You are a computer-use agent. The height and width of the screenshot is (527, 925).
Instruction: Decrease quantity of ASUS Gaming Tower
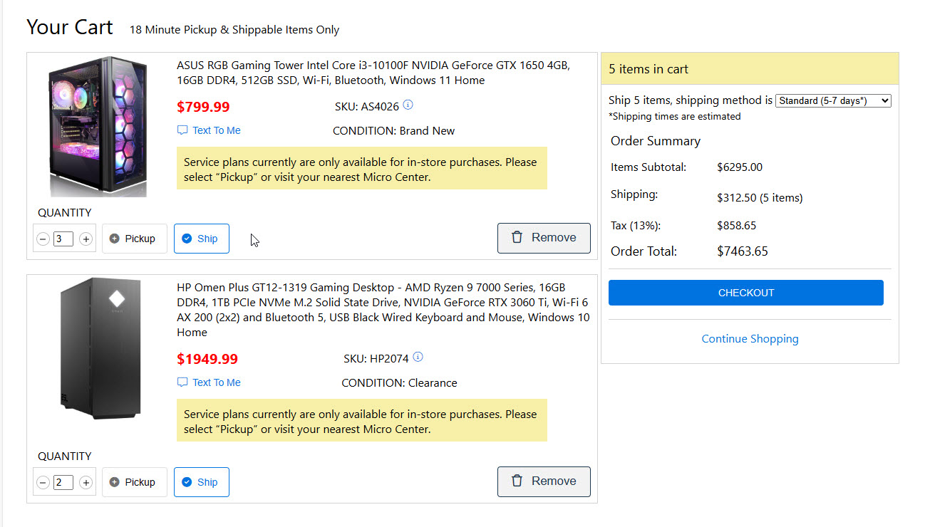[43, 239]
